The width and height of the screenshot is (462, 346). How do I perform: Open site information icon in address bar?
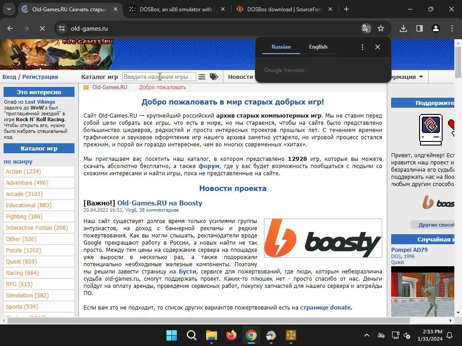(x=62, y=28)
